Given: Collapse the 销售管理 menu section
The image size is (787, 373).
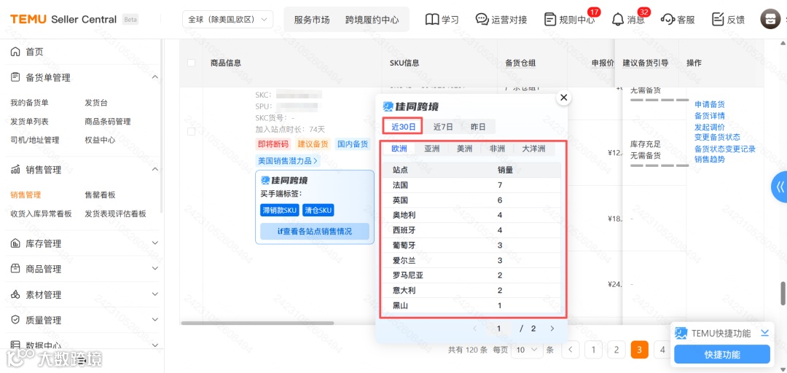Looking at the screenshot, I should [155, 170].
